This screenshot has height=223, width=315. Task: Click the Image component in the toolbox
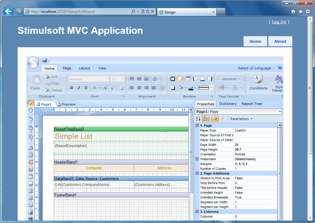pos(30,212)
